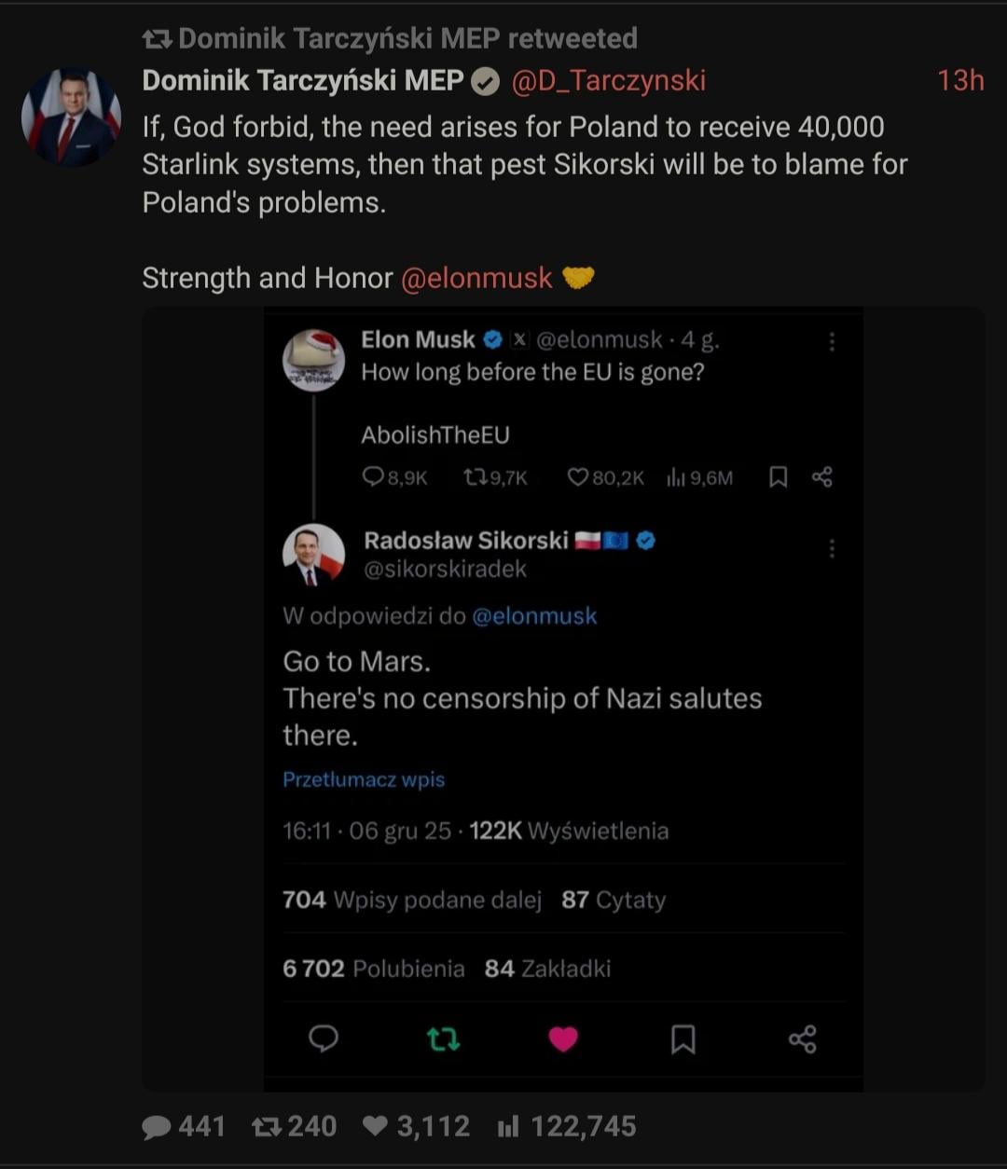Open the @D_Tarczynski handle link
The height and width of the screenshot is (1169, 1007).
pos(608,81)
